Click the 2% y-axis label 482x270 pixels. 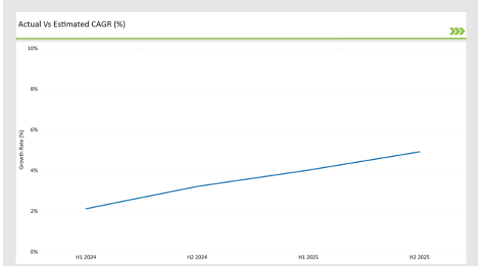coord(34,211)
